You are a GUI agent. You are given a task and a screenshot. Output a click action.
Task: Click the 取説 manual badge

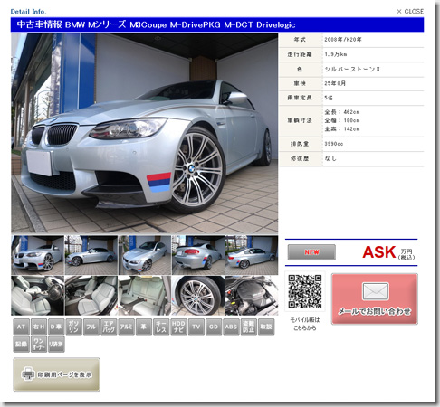tap(266, 327)
